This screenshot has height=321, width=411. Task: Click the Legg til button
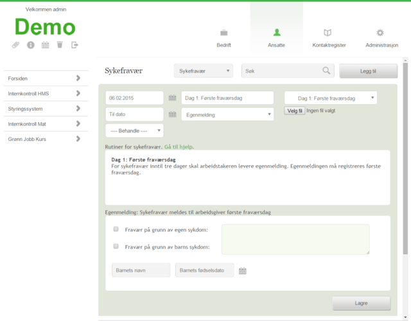click(x=368, y=71)
